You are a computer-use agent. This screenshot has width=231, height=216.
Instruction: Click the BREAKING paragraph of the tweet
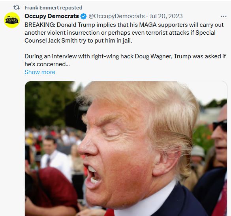coord(124,33)
